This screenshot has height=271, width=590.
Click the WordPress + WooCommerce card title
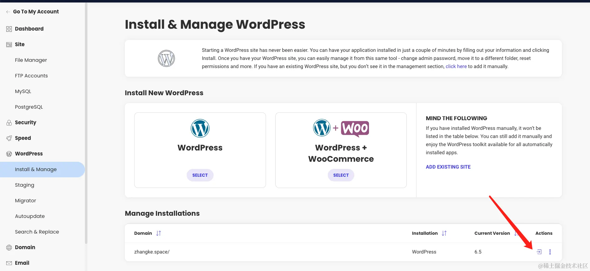pyautogui.click(x=341, y=153)
